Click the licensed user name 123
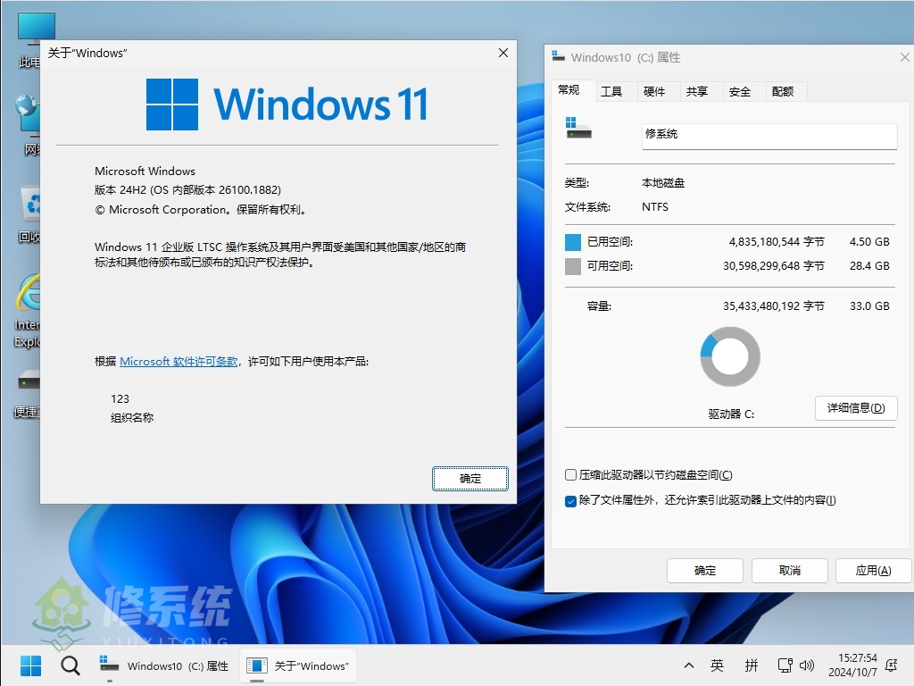Screen dimensions: 914x686 (x=120, y=399)
